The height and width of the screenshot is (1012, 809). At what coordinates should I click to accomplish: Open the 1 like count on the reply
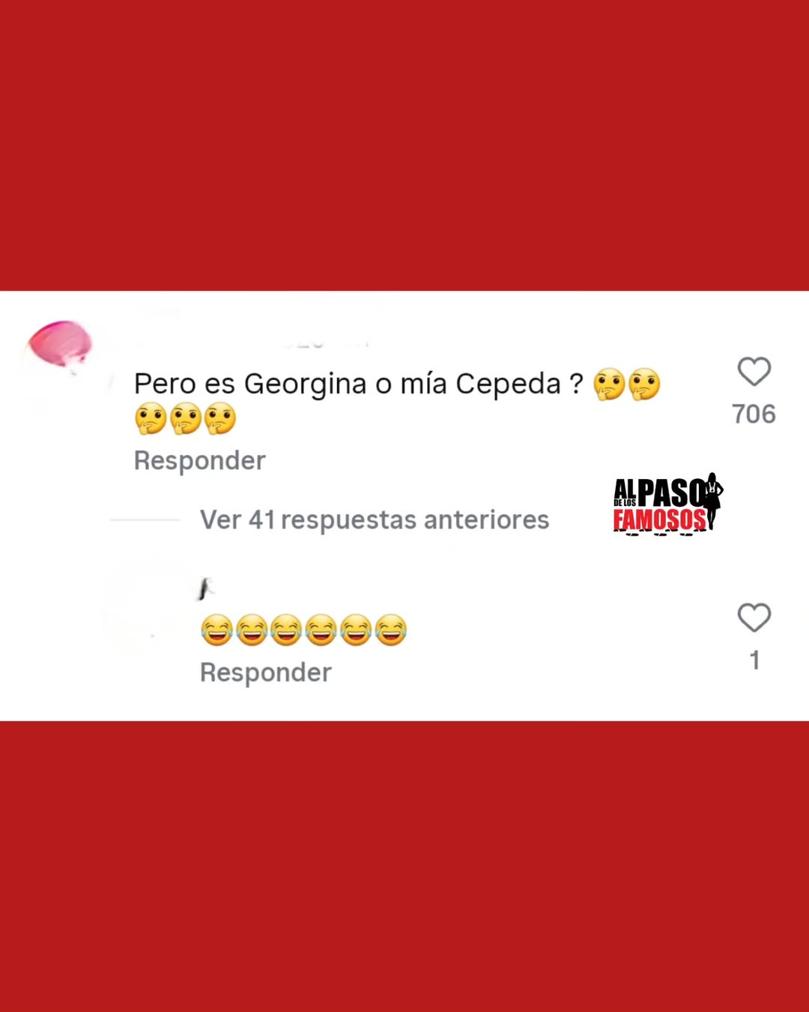coord(754,660)
